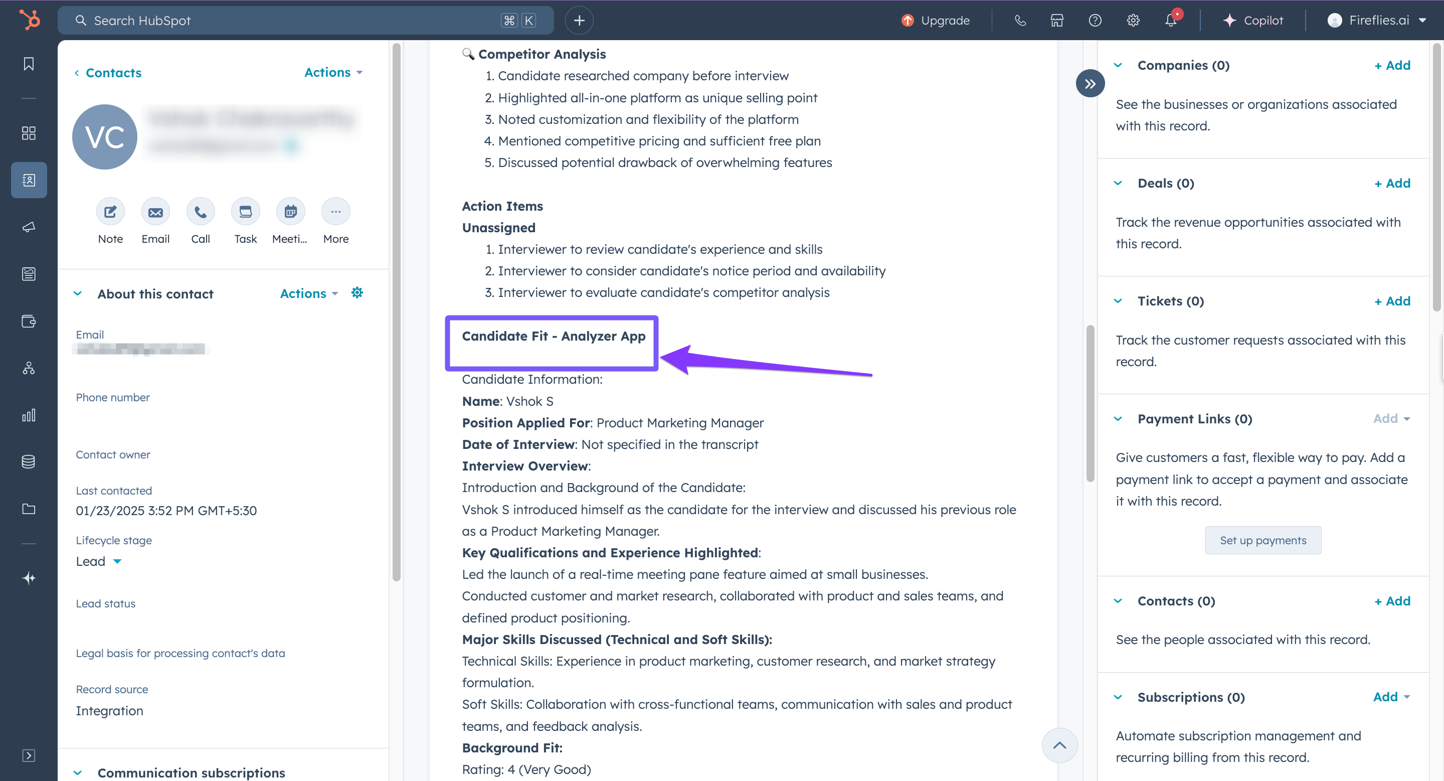Create a Note for this contact
Viewport: 1444px width, 781px height.
tap(110, 212)
